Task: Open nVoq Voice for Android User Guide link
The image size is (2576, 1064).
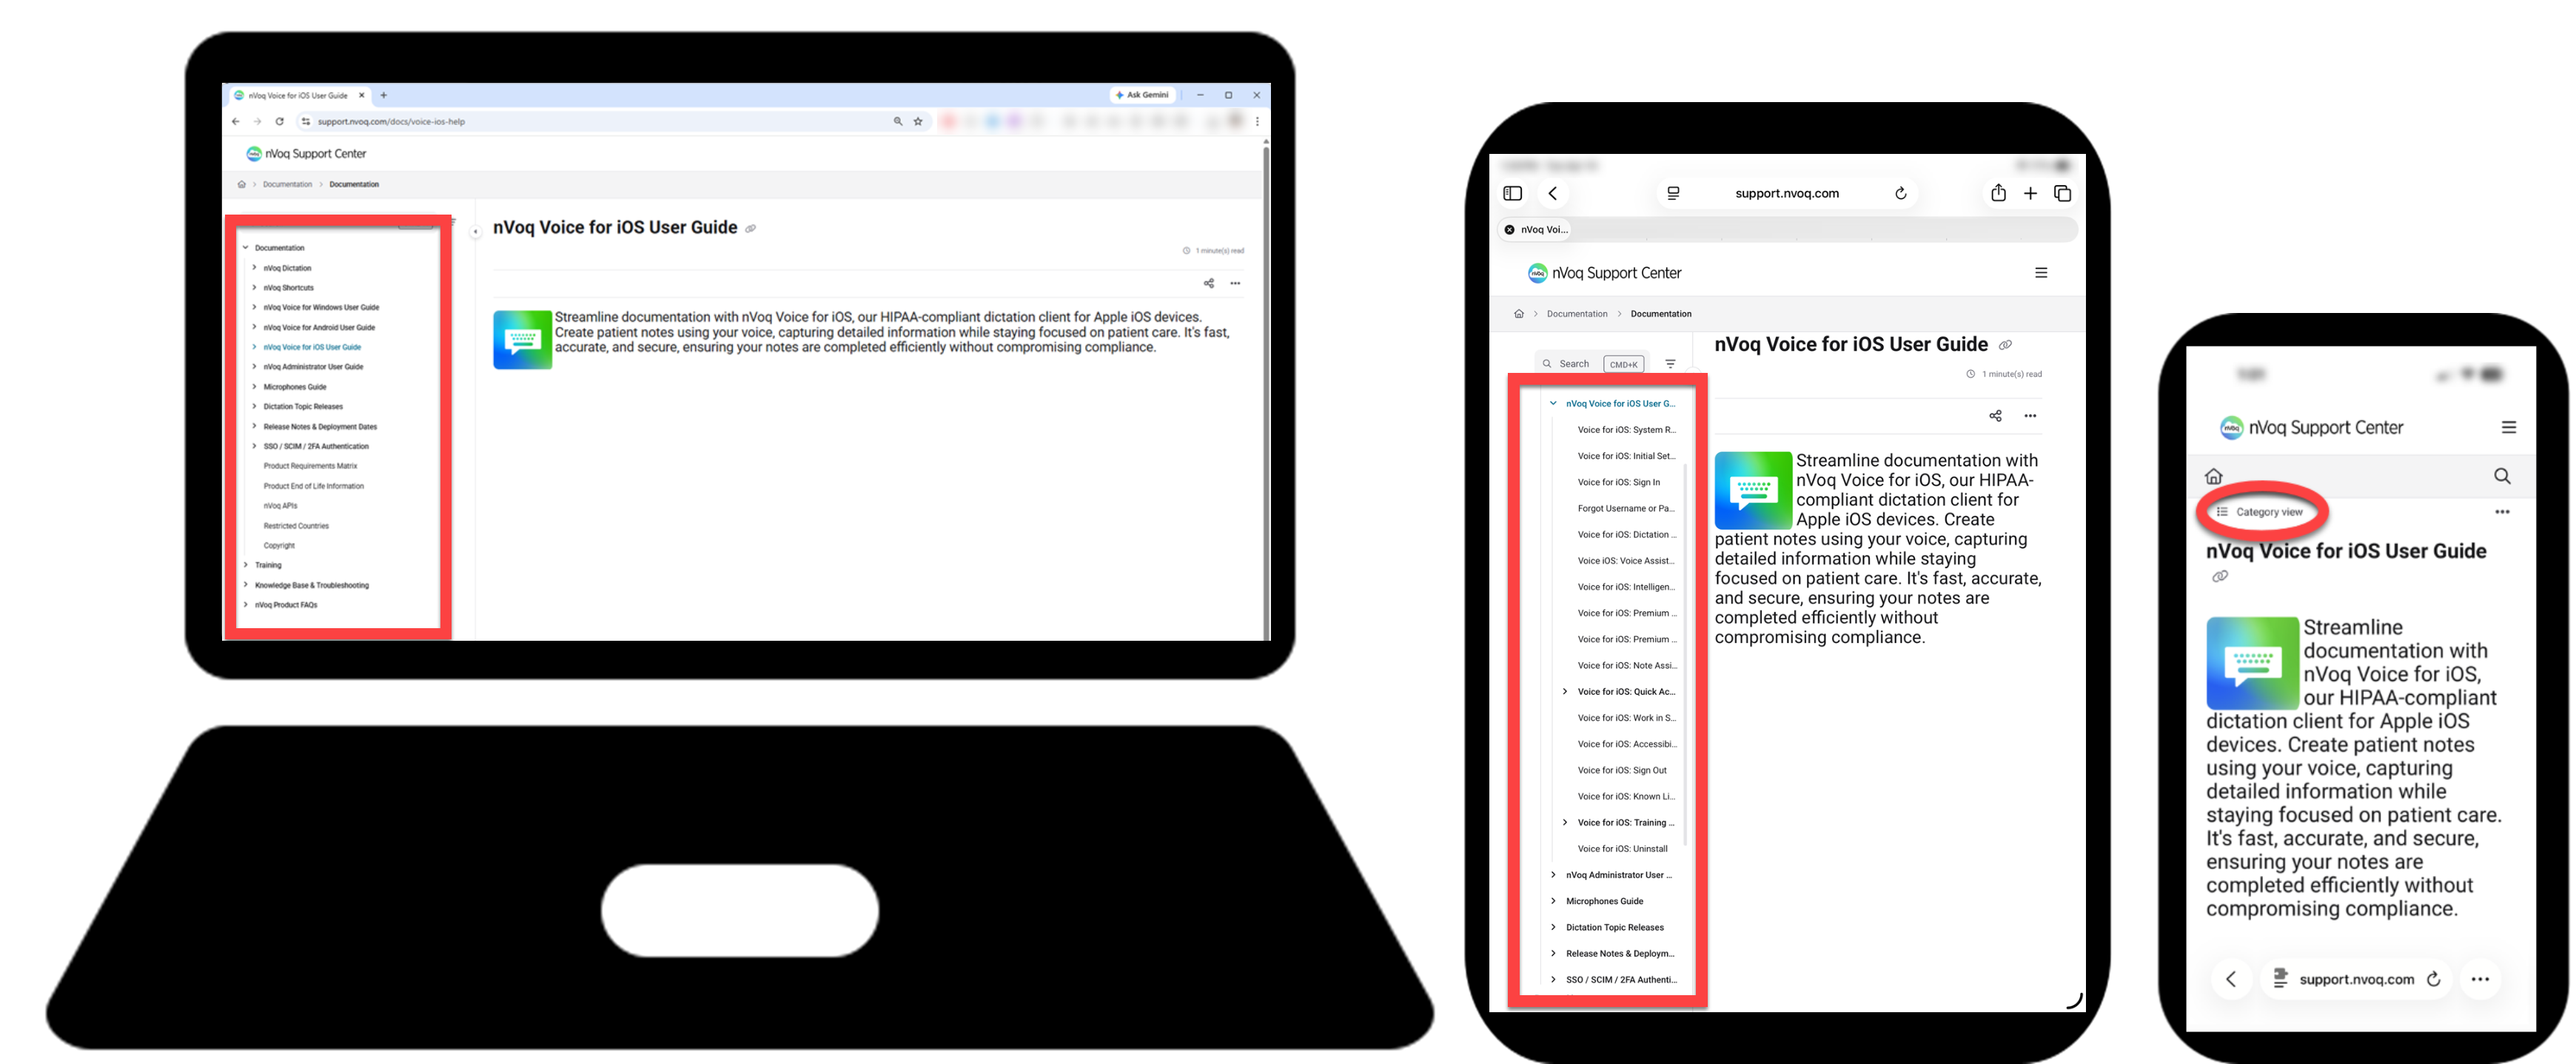Action: pos(319,328)
